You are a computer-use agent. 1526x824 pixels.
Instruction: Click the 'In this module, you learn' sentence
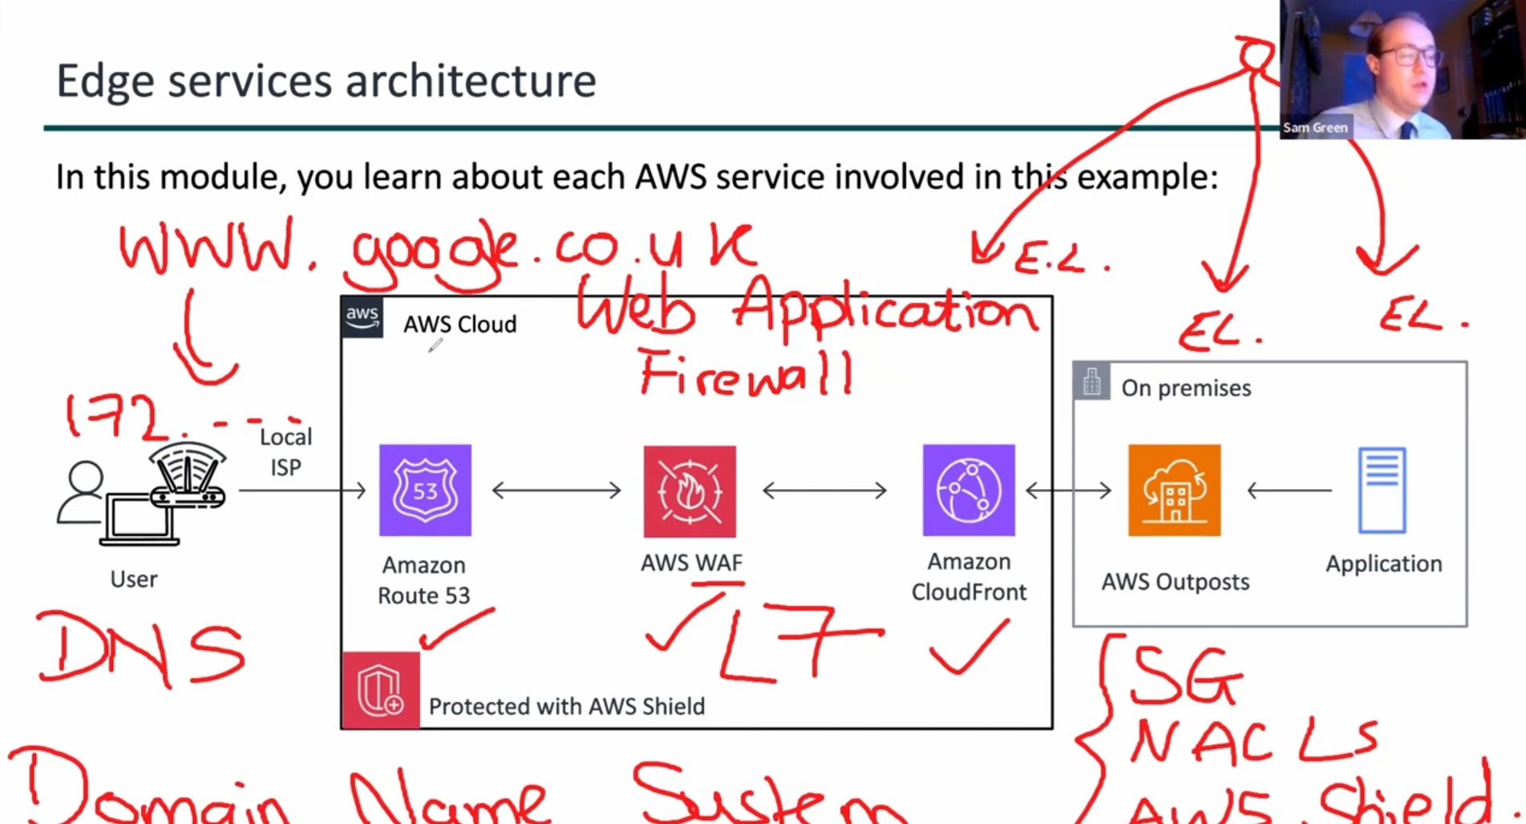[637, 177]
